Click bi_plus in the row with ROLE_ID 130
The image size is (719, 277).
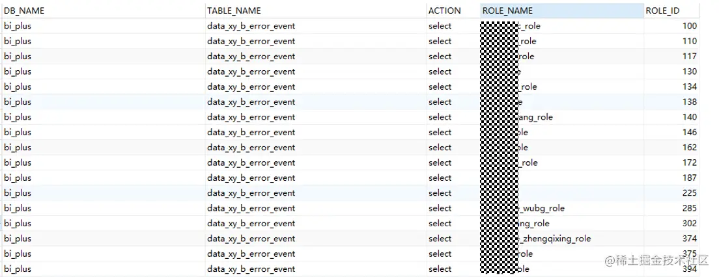(x=18, y=72)
